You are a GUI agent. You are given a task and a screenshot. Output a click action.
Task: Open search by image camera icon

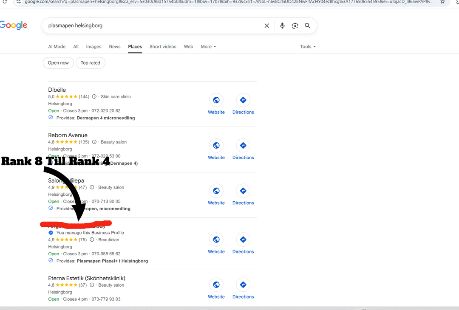click(295, 26)
